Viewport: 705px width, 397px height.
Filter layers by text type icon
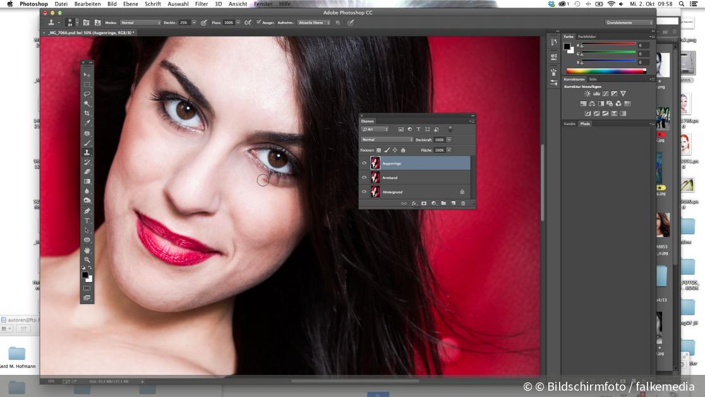click(x=418, y=129)
